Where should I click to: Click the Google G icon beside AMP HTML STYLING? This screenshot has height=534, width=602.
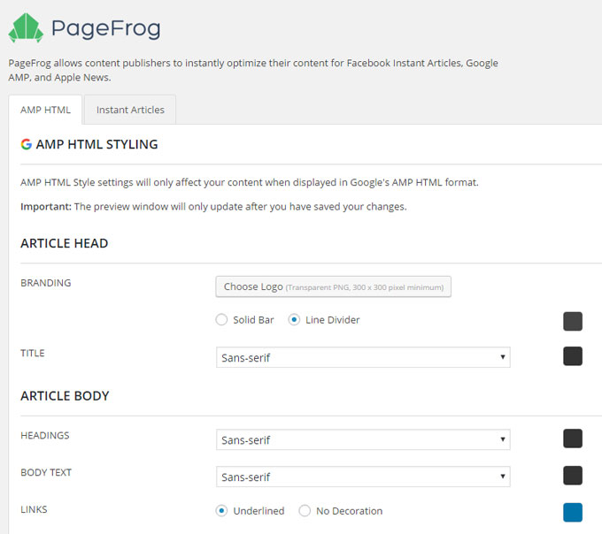27,144
